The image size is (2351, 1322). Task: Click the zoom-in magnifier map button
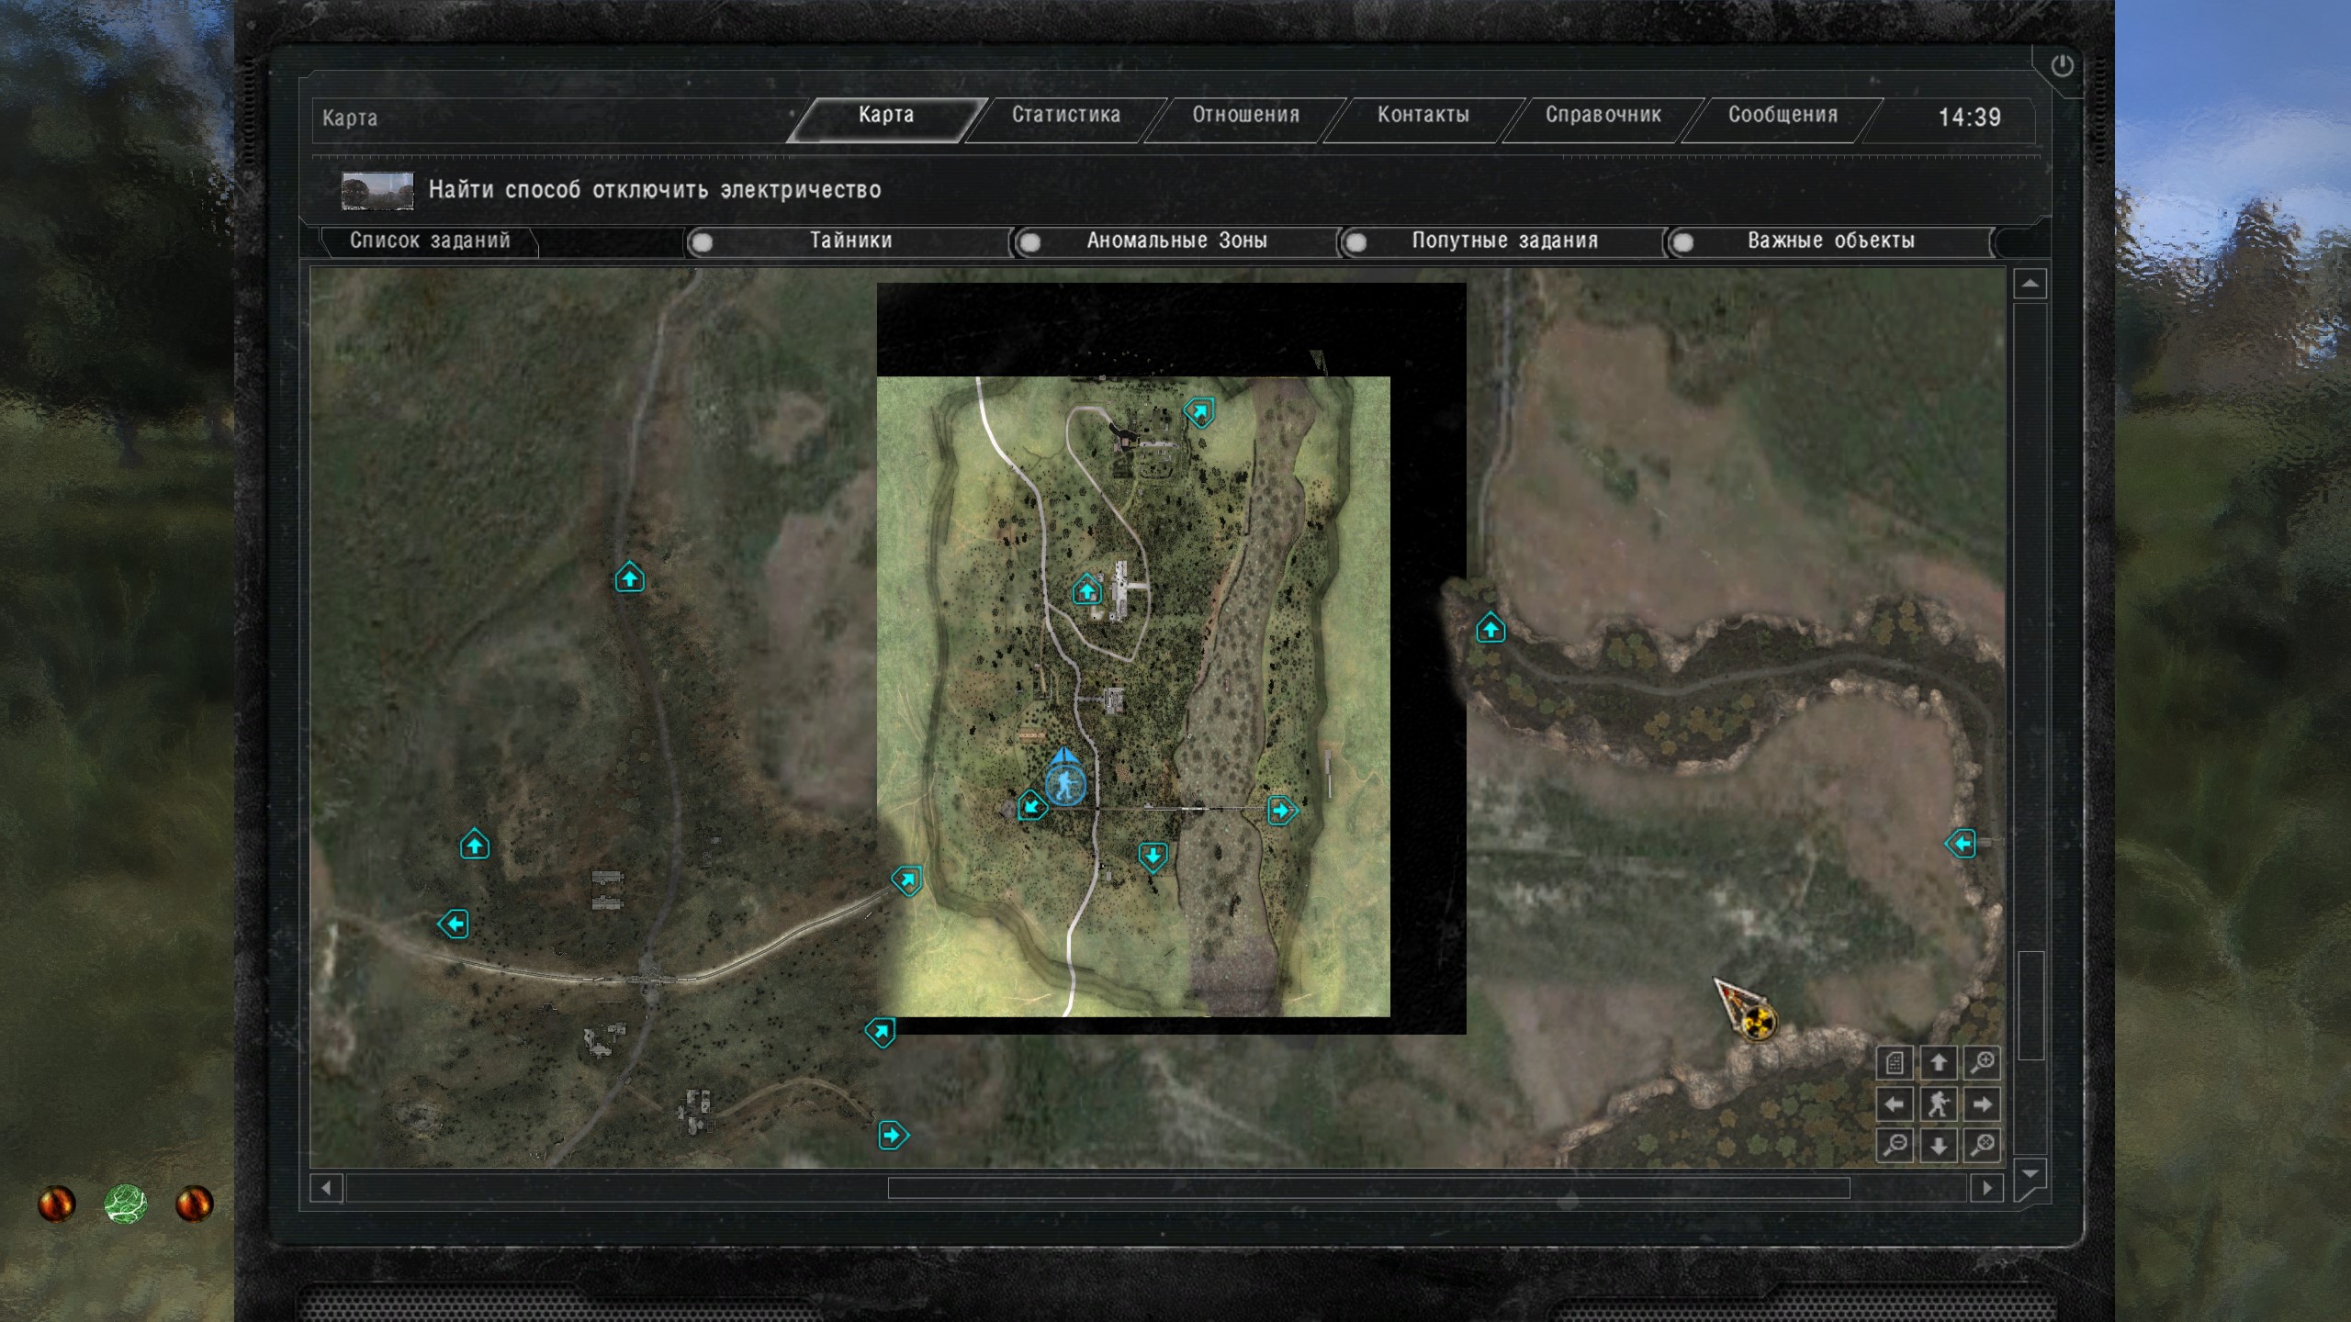pyautogui.click(x=1982, y=1063)
